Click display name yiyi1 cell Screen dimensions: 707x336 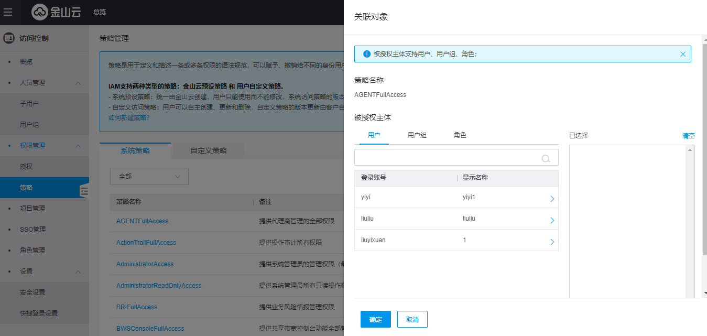[x=469, y=197]
